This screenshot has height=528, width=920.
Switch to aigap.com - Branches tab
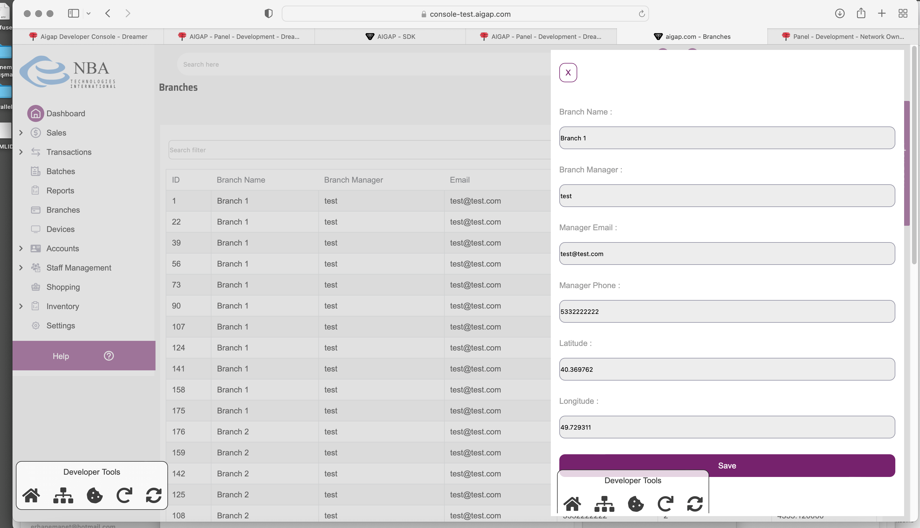click(x=692, y=37)
